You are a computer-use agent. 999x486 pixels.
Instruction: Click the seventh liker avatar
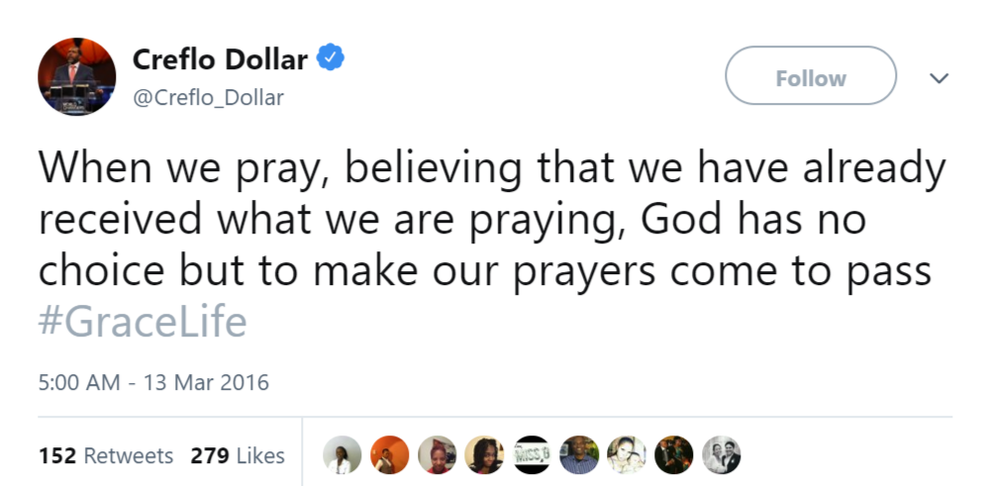[627, 455]
